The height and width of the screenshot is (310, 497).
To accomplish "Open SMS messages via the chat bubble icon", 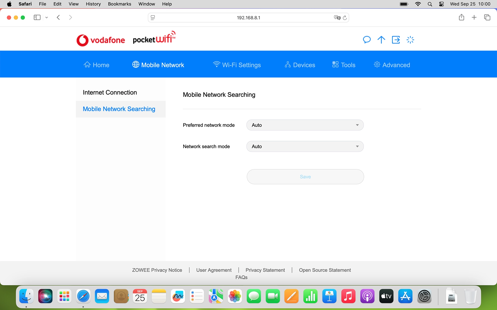I will pos(367,40).
